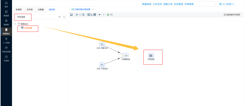Image resolution: width=244 pixels, height=106 pixels.
Task: Click the cloud upload publish icon
Action: point(111,15)
